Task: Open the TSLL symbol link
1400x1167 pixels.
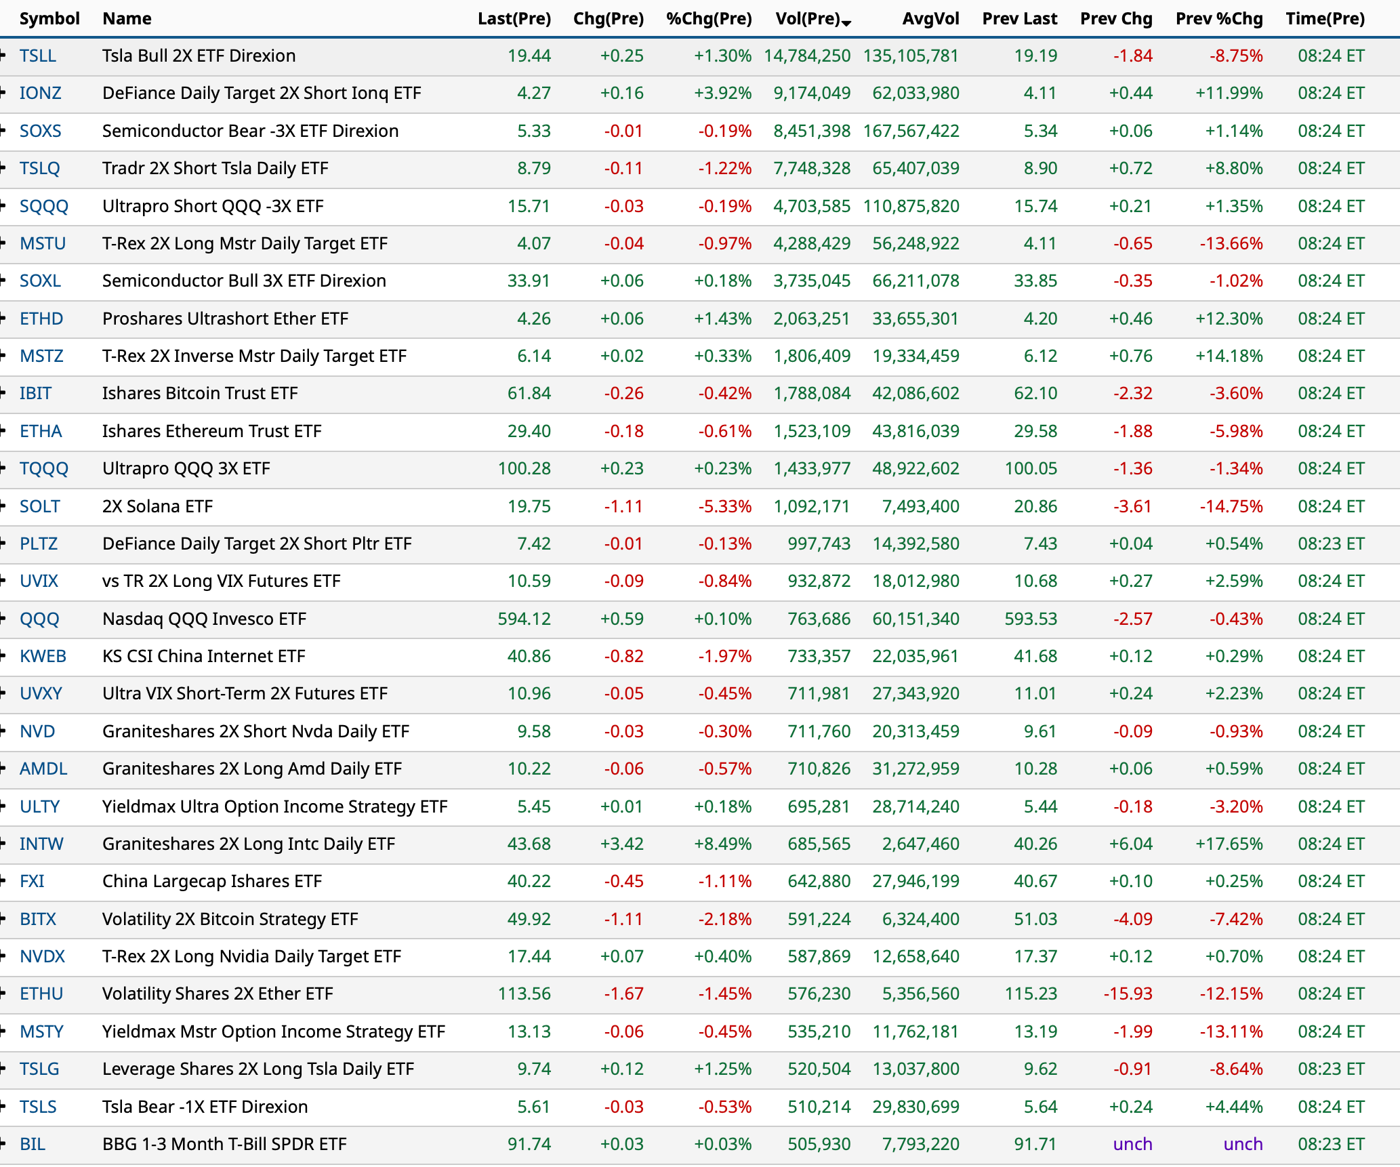Action: tap(37, 56)
